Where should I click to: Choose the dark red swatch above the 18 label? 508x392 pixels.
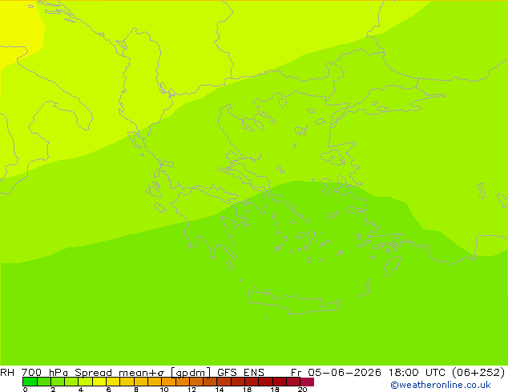click(x=280, y=382)
